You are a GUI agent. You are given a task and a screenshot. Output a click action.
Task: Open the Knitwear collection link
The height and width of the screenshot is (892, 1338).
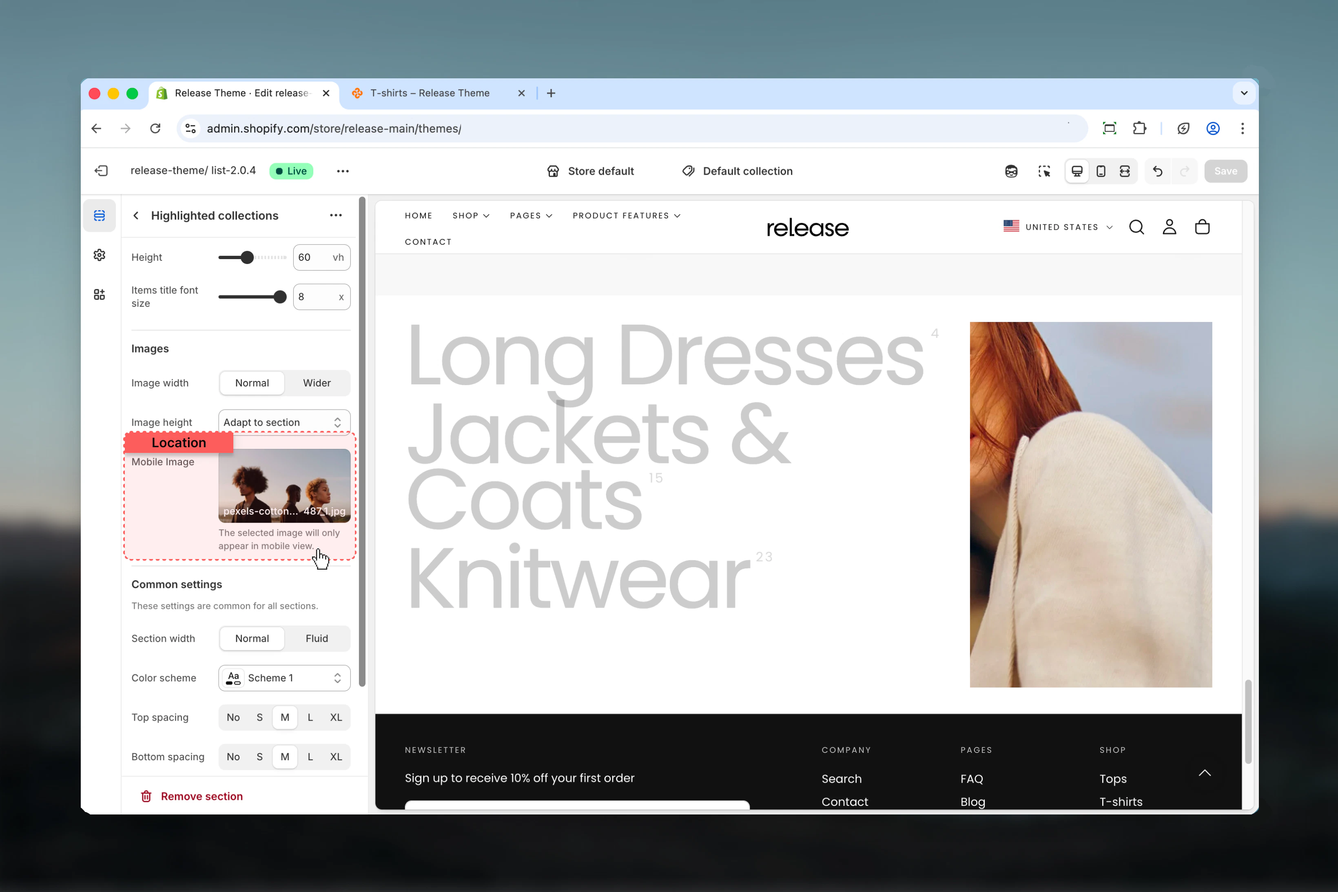pos(578,577)
